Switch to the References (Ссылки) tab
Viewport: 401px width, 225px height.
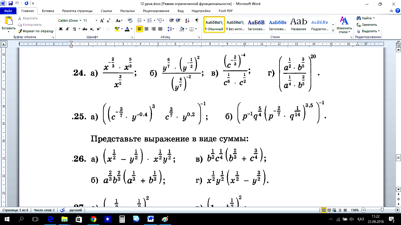point(106,11)
